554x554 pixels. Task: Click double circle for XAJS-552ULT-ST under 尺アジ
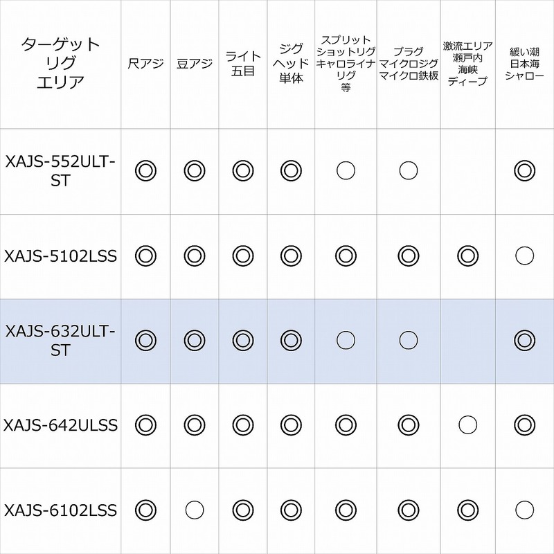tap(145, 170)
